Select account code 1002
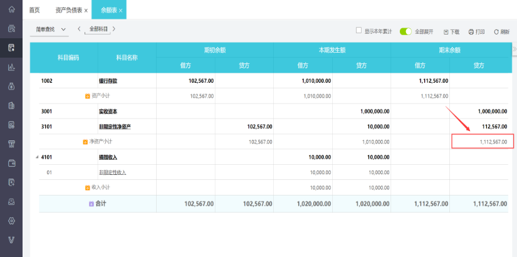 click(46, 81)
